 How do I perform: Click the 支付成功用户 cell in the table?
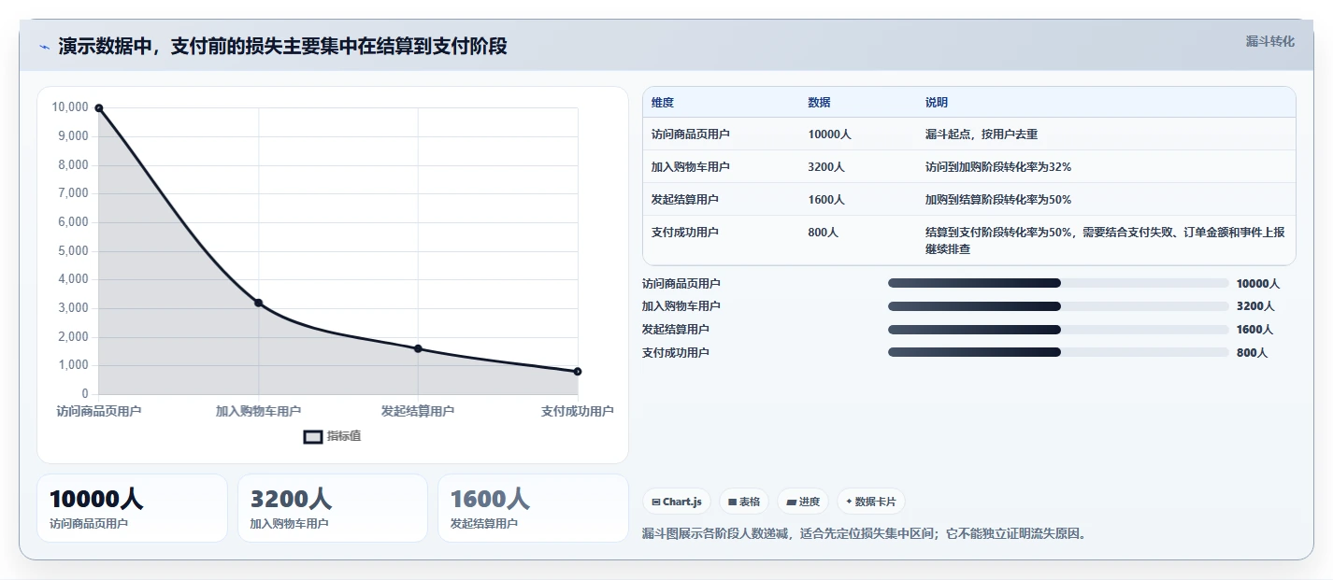pyautogui.click(x=685, y=233)
